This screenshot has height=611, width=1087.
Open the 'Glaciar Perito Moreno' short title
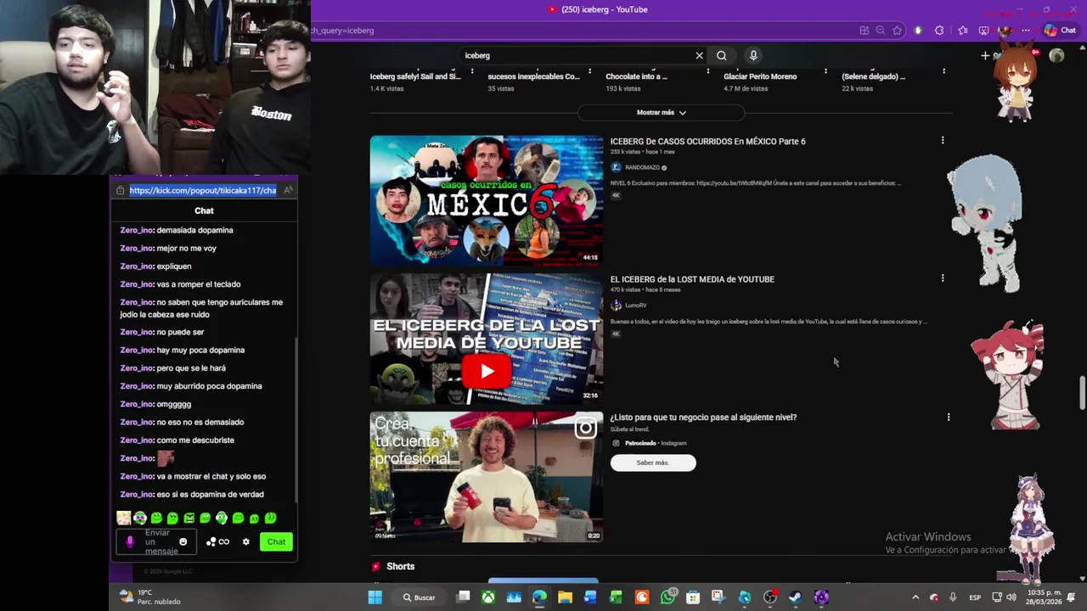(760, 76)
